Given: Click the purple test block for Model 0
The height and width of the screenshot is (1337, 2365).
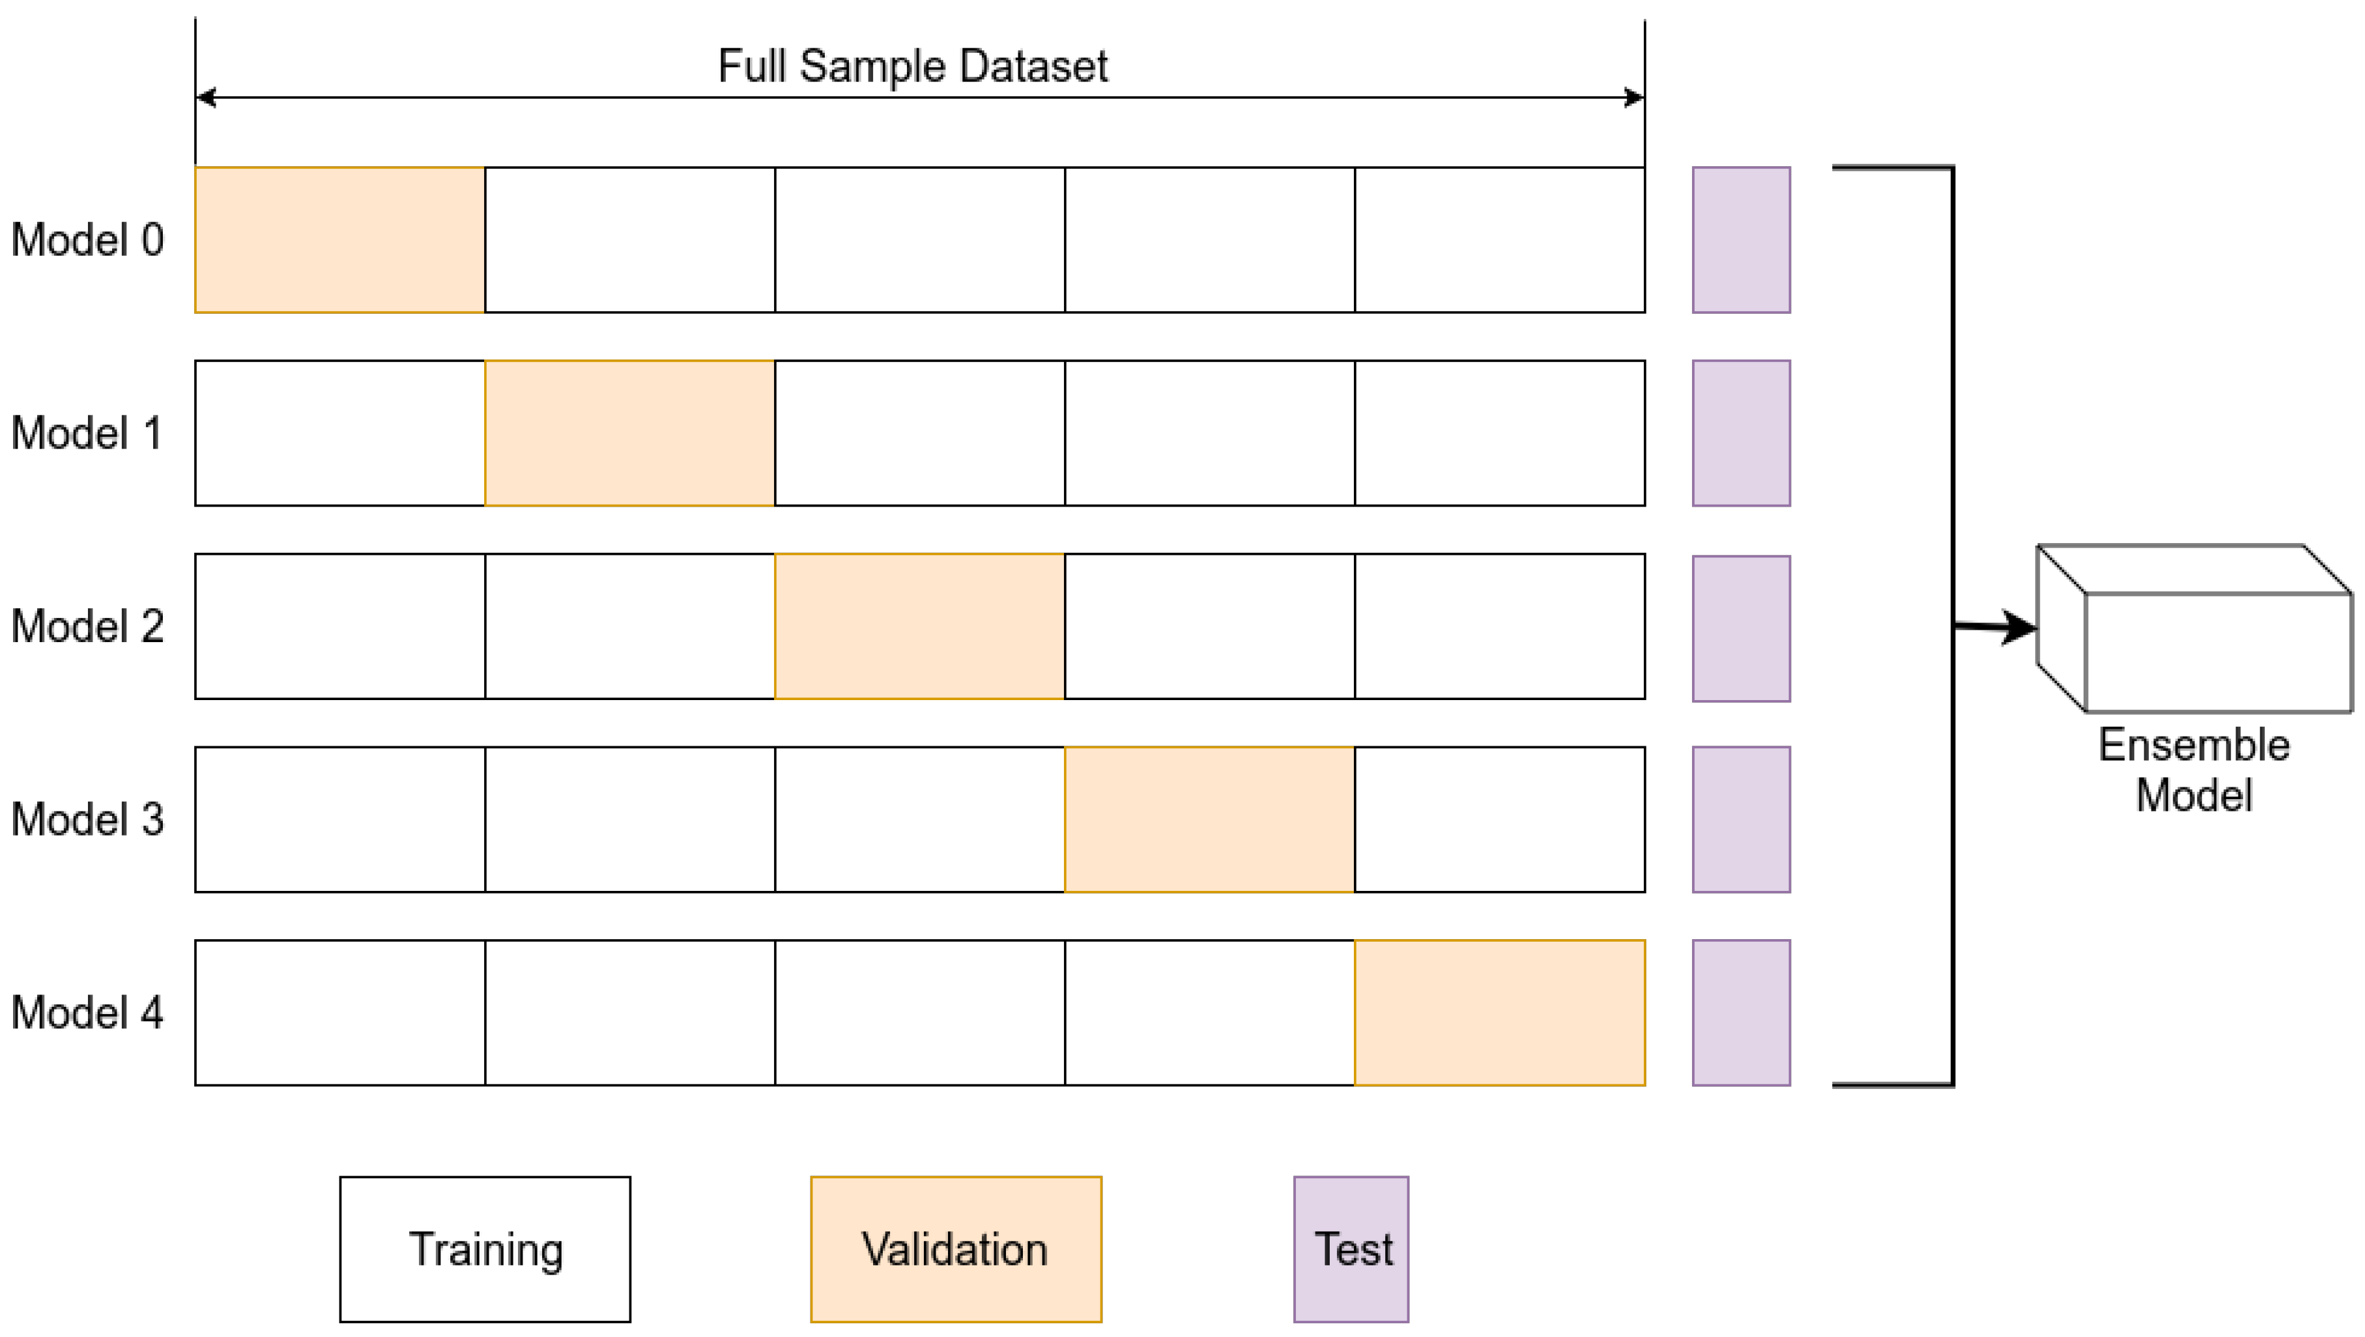Looking at the screenshot, I should 1740,240.
